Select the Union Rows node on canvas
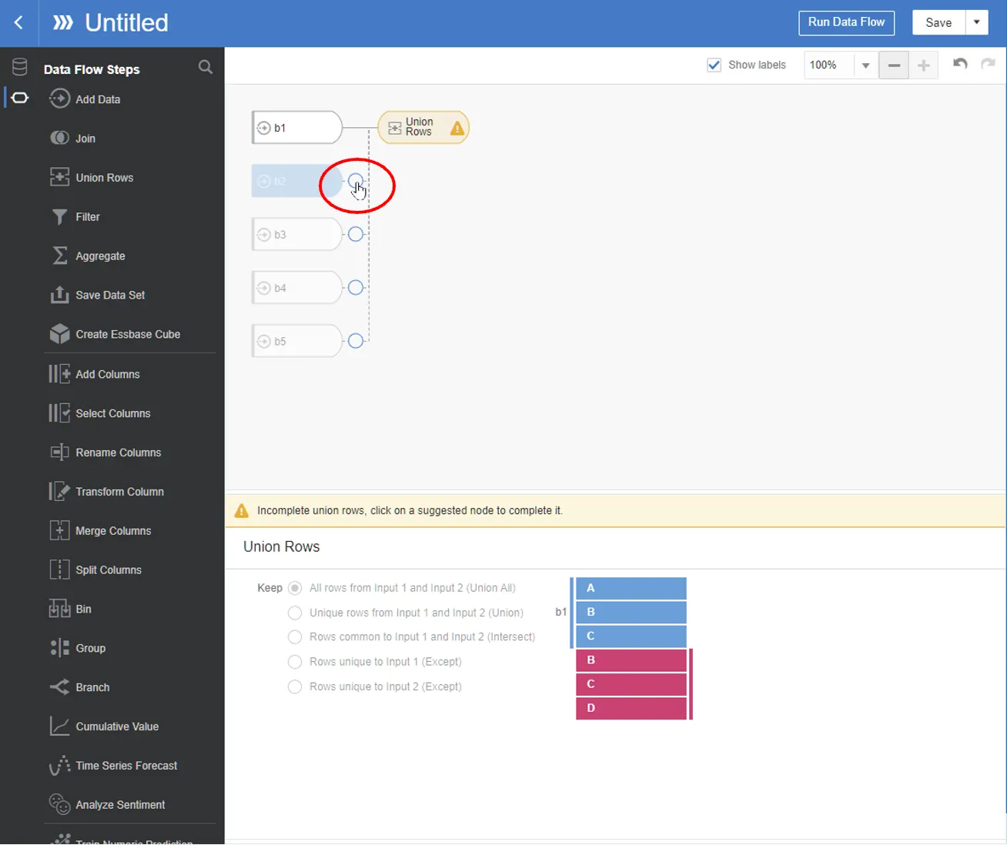1007x845 pixels. [423, 128]
